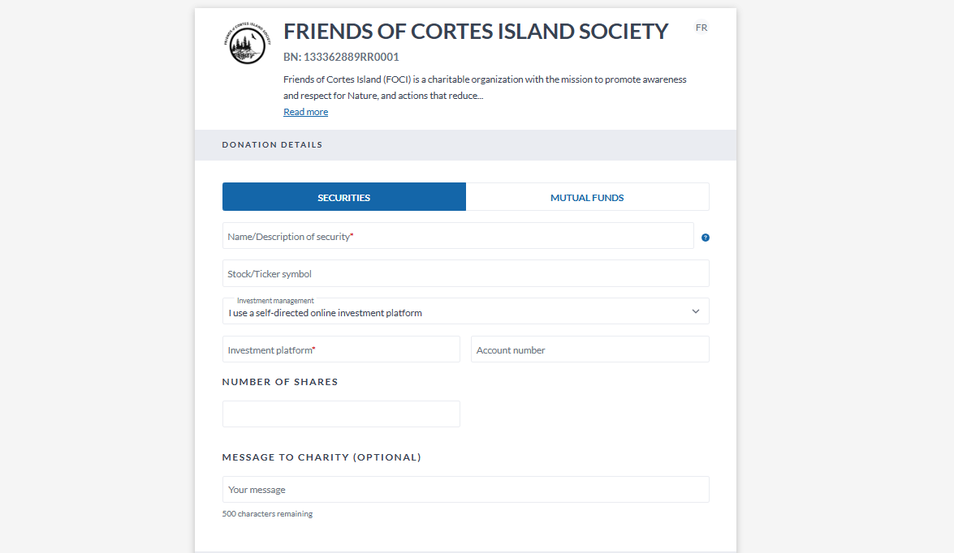Switch language with the FR button
954x553 pixels.
[x=701, y=28]
